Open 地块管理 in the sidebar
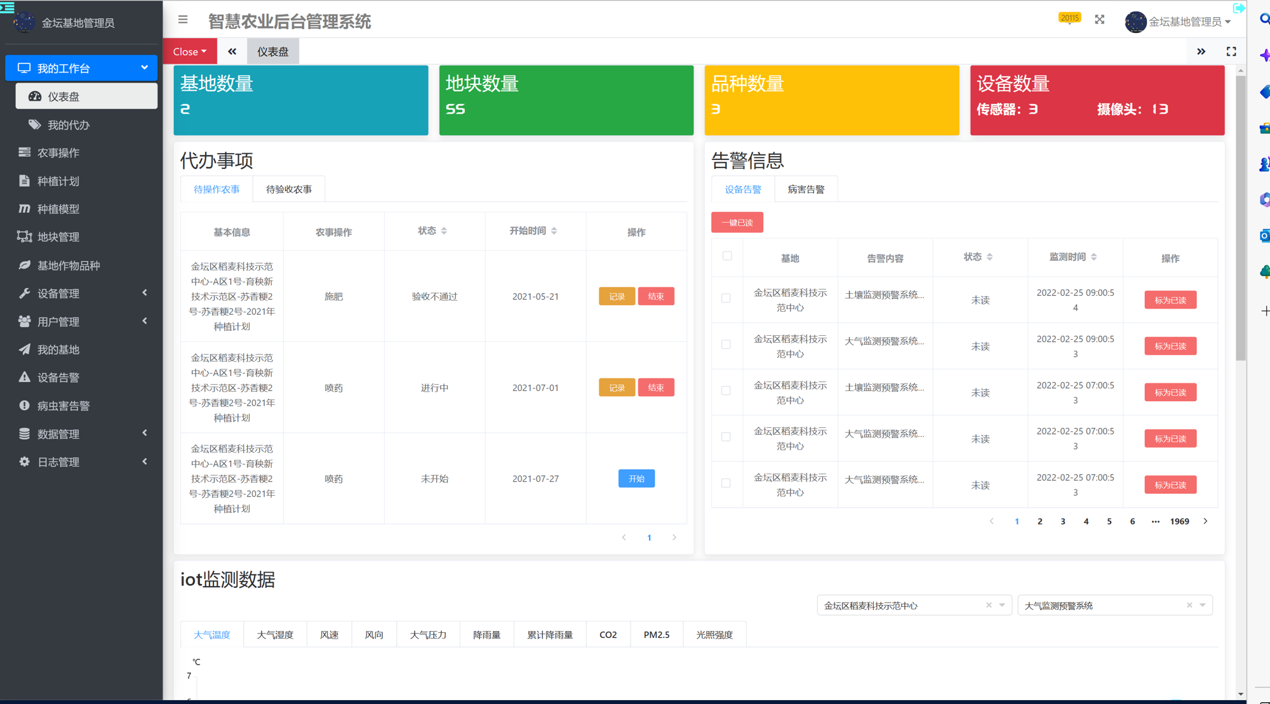1270x704 pixels. pos(81,237)
